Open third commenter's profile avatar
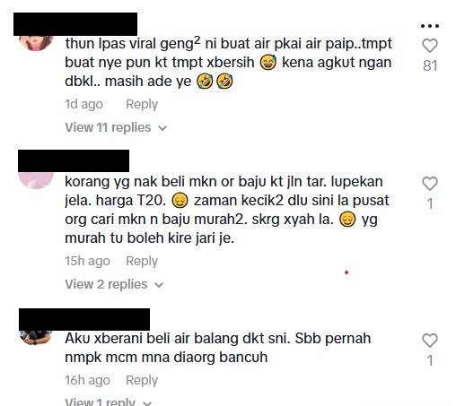The image size is (465, 406). point(36,337)
